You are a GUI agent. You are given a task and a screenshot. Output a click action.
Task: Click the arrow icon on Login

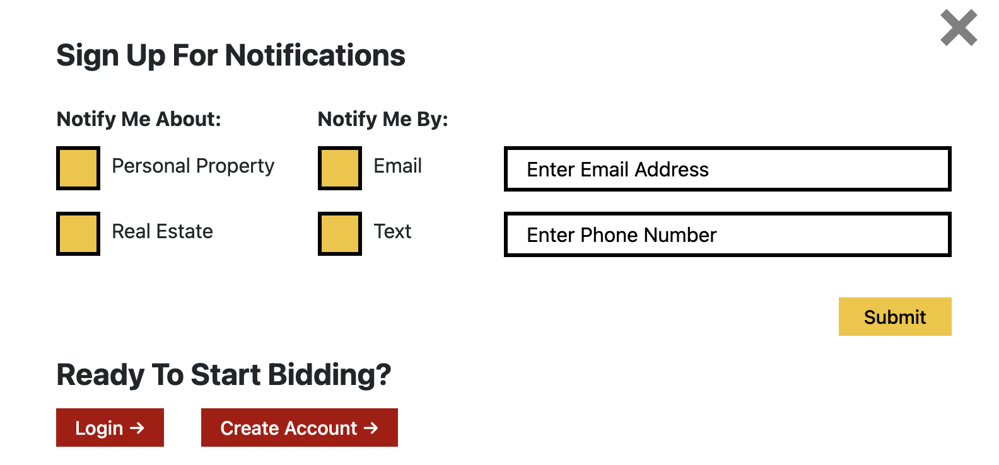(x=137, y=428)
